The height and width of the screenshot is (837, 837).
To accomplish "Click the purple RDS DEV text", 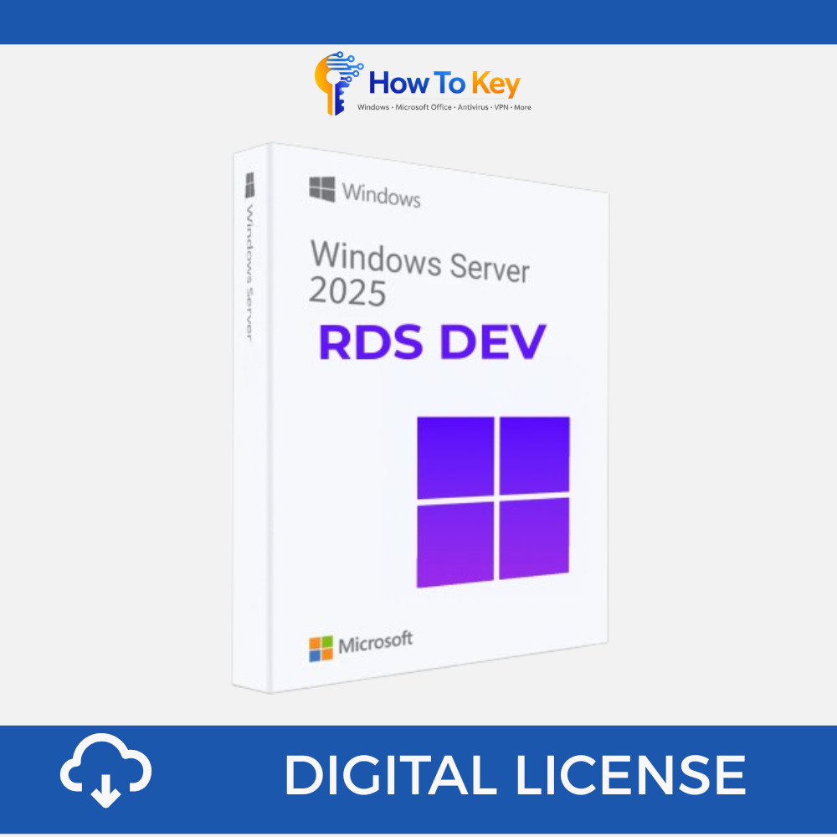I will point(432,343).
